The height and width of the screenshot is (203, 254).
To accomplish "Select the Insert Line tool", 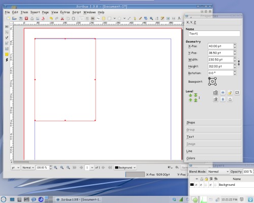I will point(129,18).
